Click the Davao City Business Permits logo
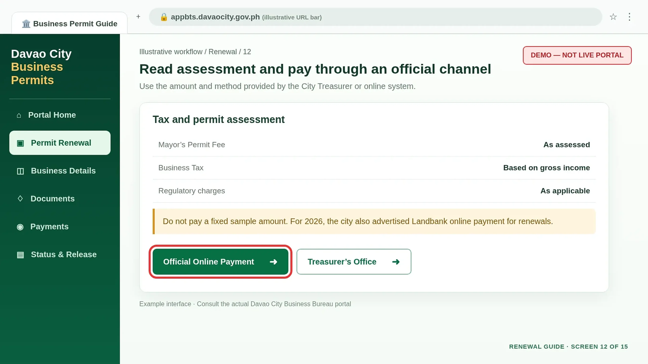Screen dimensions: 648x364 tap(41, 67)
